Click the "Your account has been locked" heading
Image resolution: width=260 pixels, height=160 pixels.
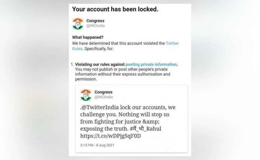[x=115, y=9]
